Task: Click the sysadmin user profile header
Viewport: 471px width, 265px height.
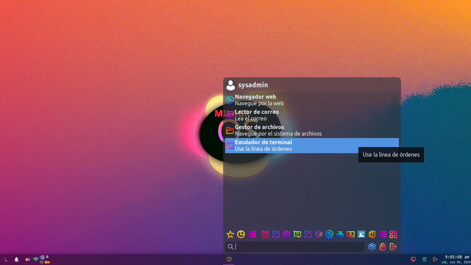Action: pyautogui.click(x=247, y=85)
